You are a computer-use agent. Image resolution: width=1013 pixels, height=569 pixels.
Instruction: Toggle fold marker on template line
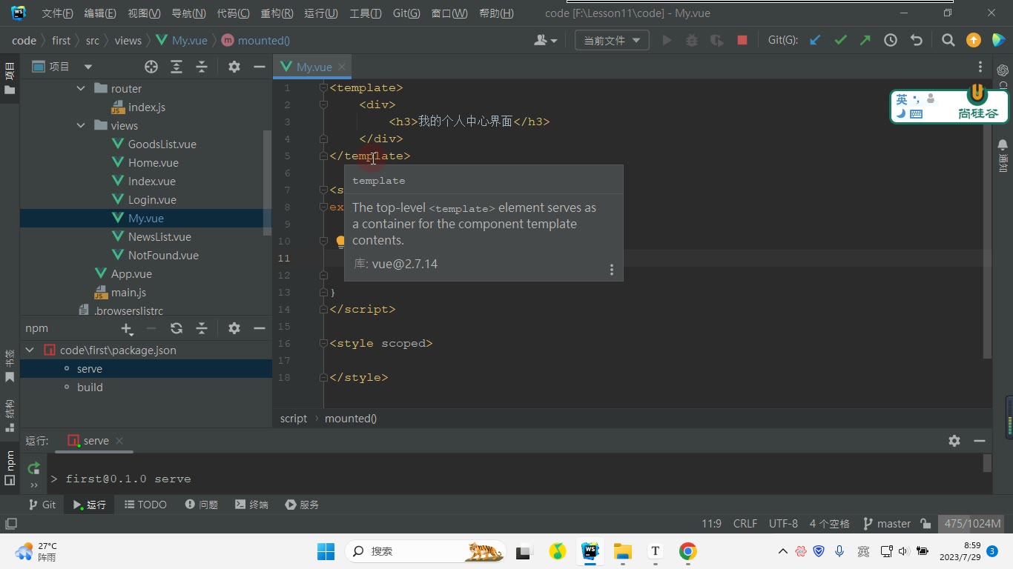pyautogui.click(x=323, y=87)
